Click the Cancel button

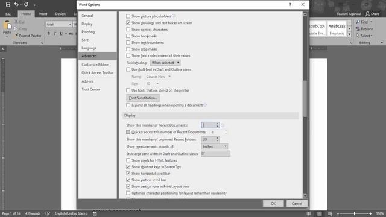coord(297,204)
